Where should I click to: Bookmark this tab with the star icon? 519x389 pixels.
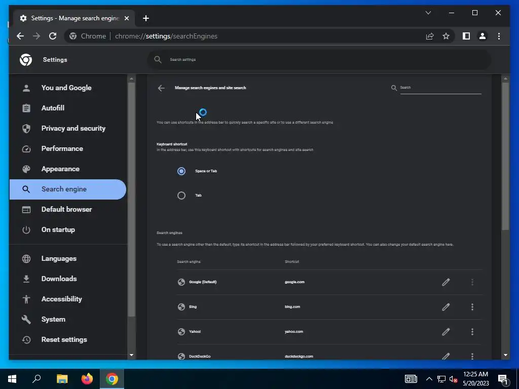446,36
